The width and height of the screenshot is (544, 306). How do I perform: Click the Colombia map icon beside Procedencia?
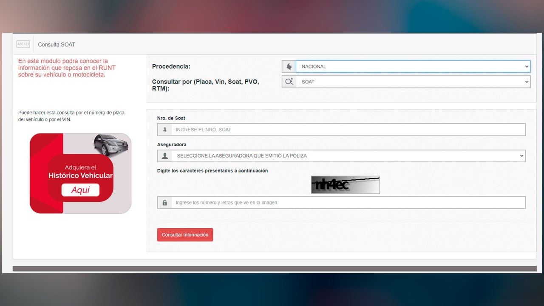tap(289, 66)
